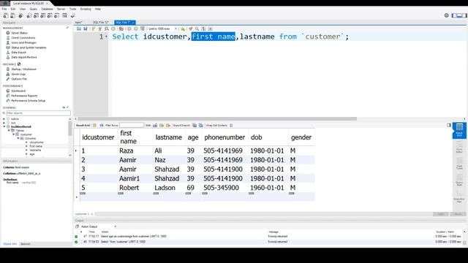Open the Database menu
The image size is (468, 263).
coord(47,9)
